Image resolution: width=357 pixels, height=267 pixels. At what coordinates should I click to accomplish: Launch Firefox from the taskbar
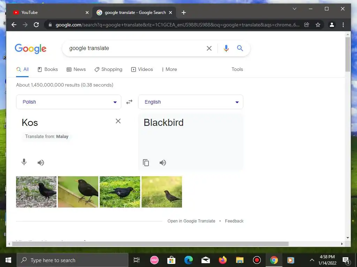tap(223, 260)
